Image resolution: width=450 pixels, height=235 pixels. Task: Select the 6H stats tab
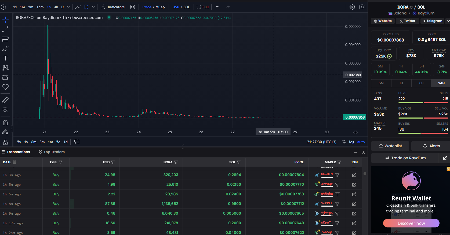(422, 83)
